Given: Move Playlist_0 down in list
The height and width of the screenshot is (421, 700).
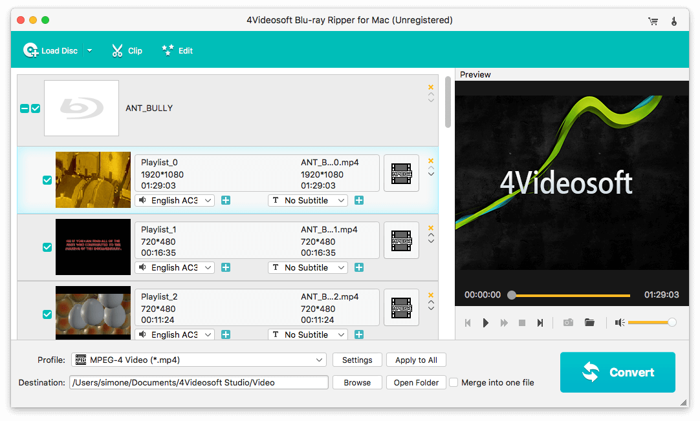Looking at the screenshot, I should [x=431, y=174].
